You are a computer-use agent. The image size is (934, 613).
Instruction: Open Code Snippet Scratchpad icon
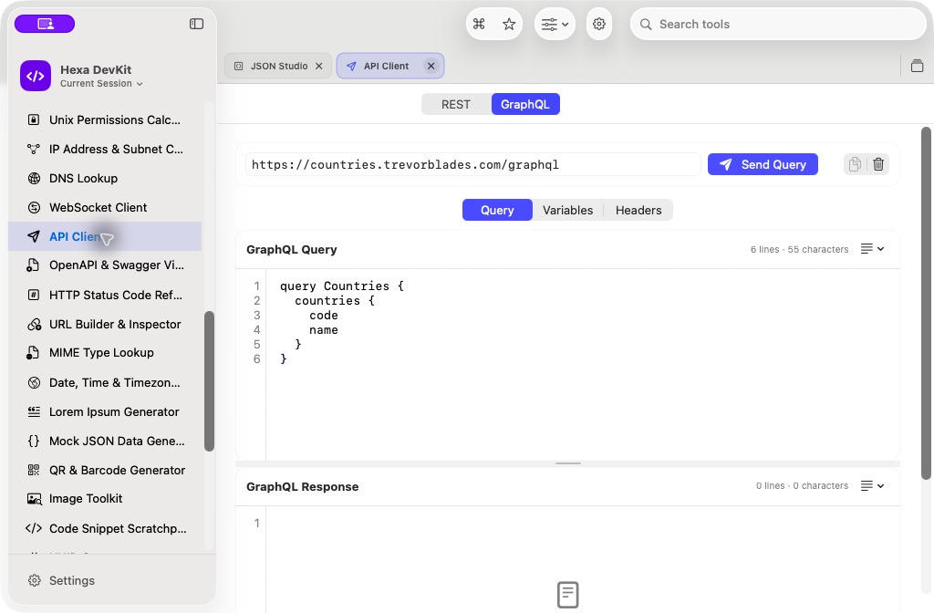34,528
